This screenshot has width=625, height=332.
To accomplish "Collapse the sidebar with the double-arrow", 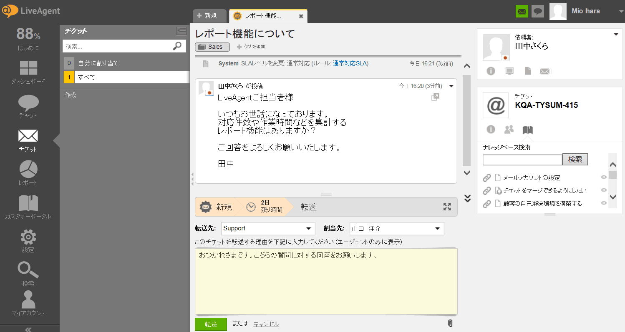I will tap(28, 329).
